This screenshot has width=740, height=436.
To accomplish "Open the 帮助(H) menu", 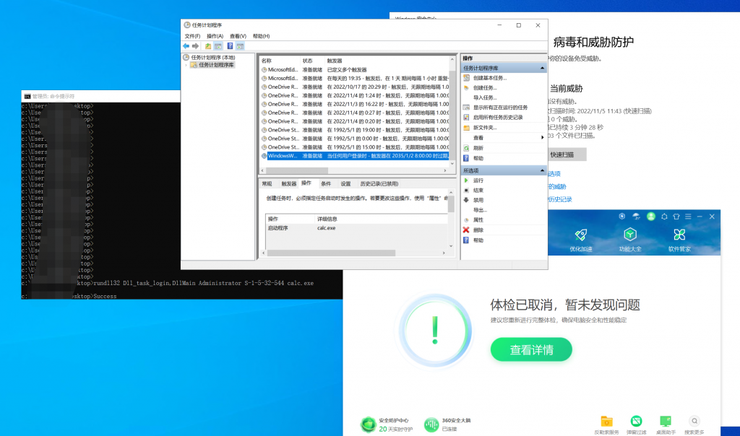I will [261, 36].
